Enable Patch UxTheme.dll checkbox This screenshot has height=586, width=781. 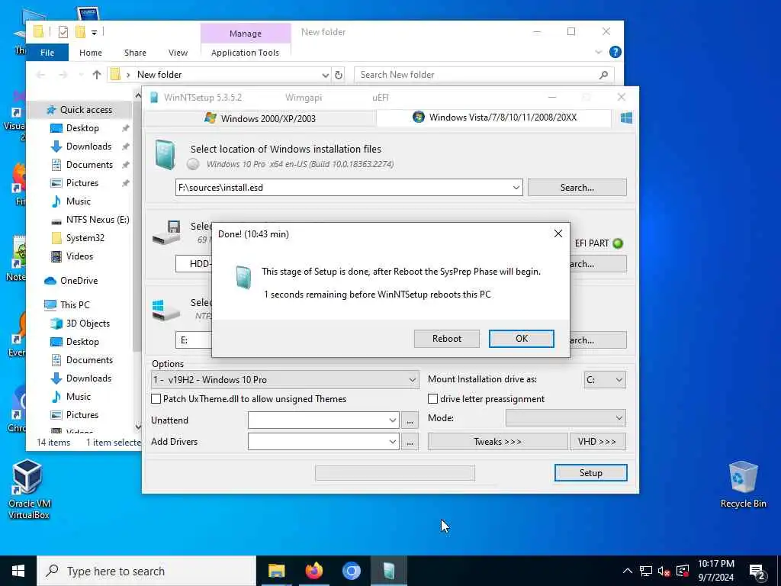156,398
